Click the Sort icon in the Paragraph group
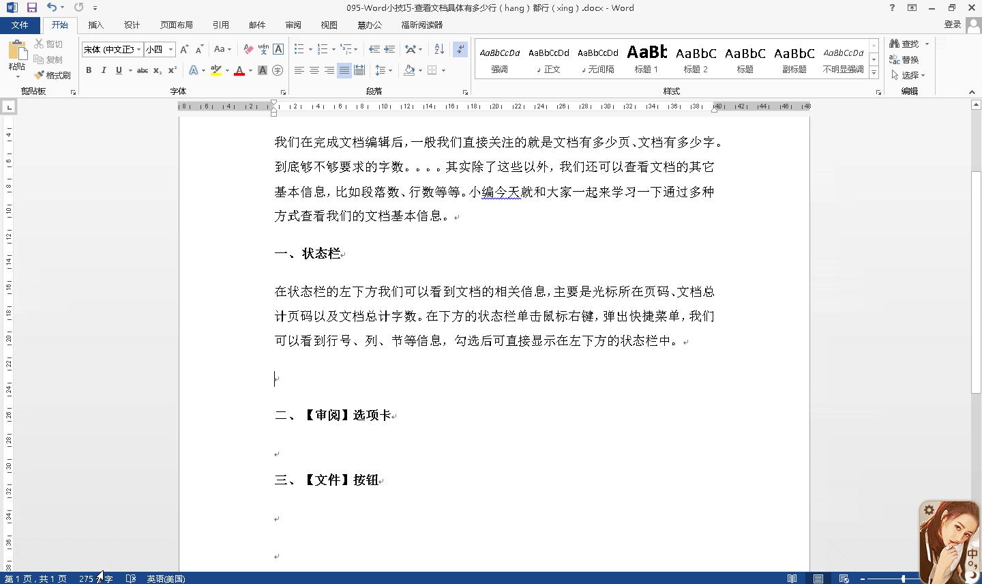The image size is (982, 584). point(438,49)
